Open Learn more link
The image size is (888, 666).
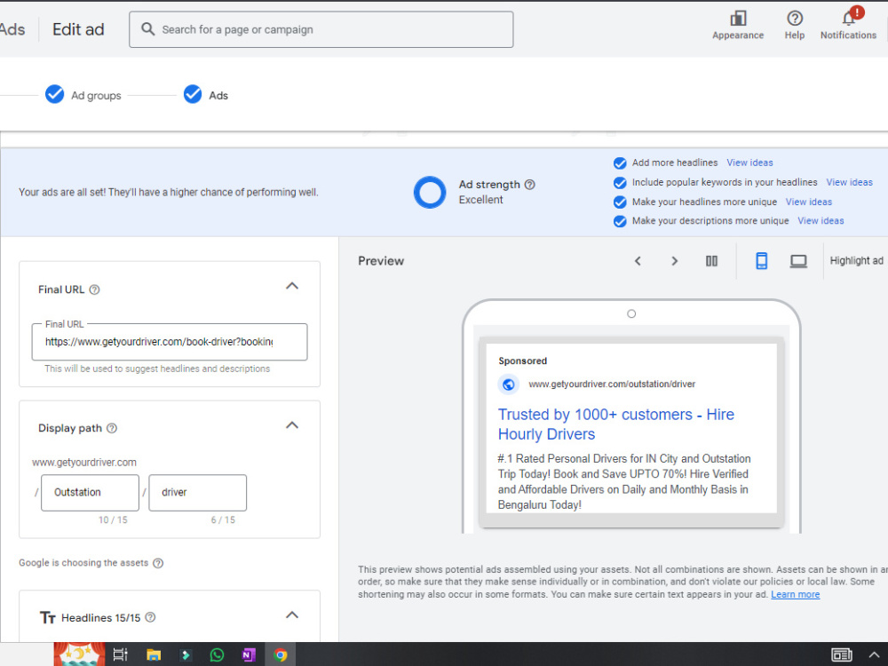pyautogui.click(x=795, y=595)
